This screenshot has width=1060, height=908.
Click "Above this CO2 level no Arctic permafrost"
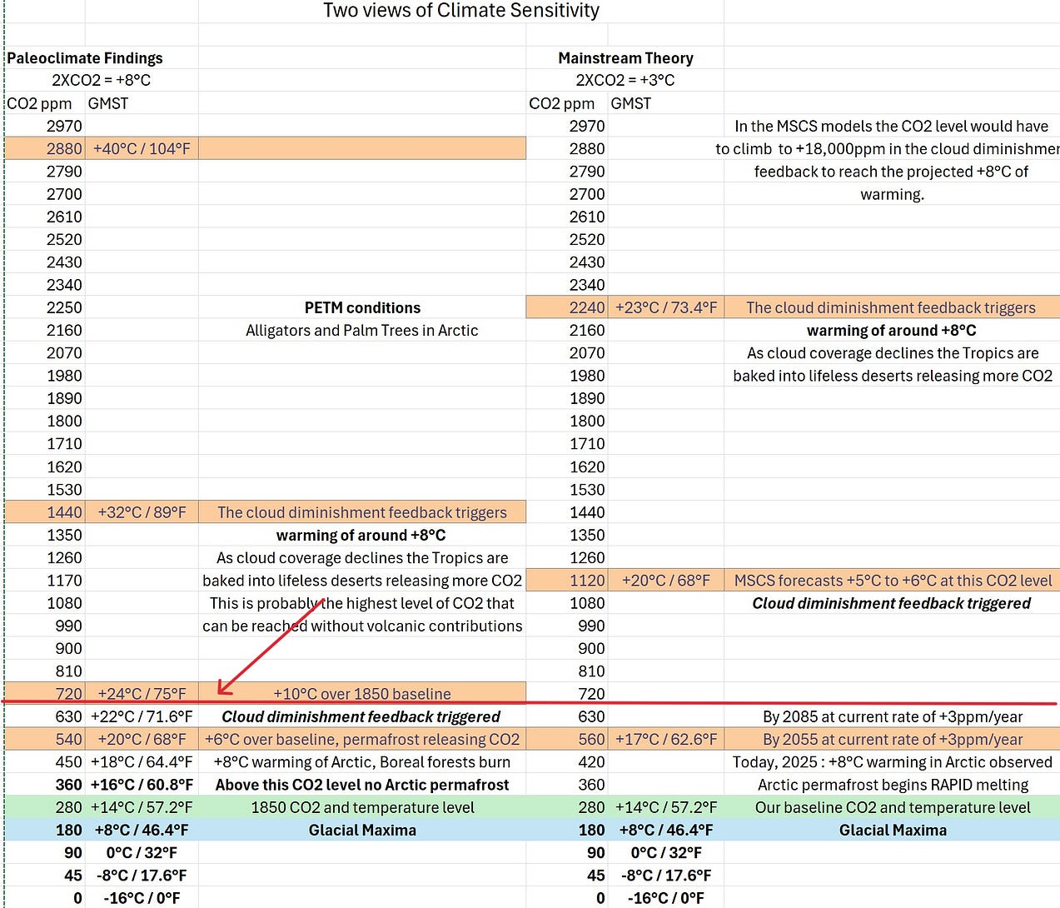(362, 785)
